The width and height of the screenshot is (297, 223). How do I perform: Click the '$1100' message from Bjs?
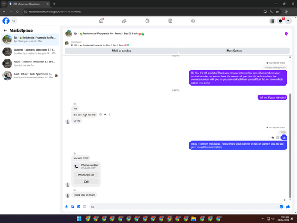(x=77, y=121)
